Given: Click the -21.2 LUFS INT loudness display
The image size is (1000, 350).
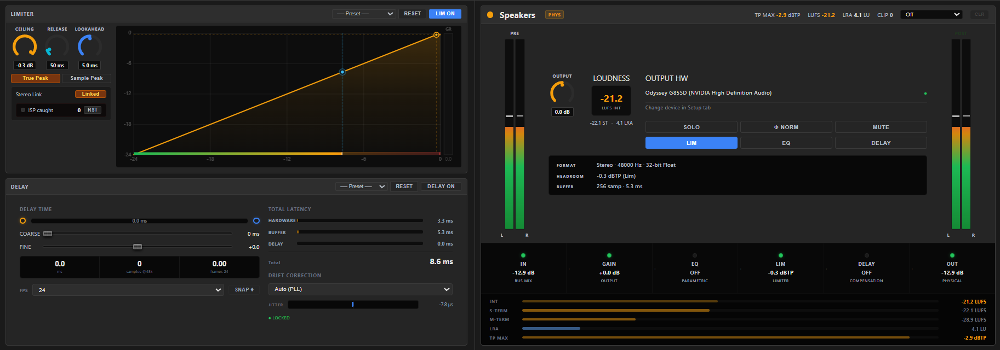Looking at the screenshot, I should click(x=612, y=101).
